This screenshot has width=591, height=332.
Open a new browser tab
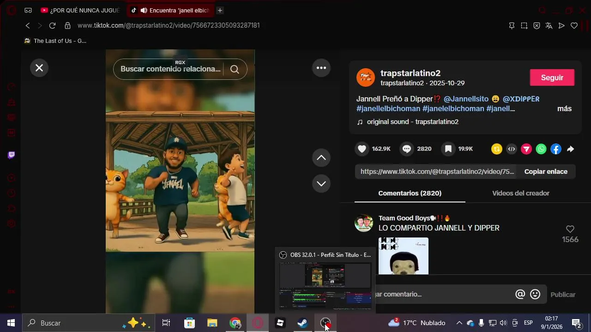coord(220,10)
